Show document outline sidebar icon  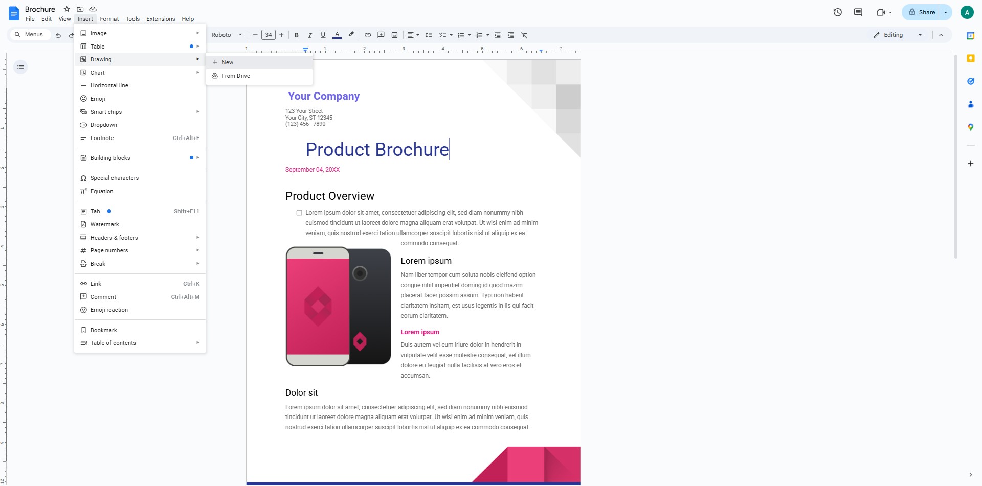(x=20, y=67)
